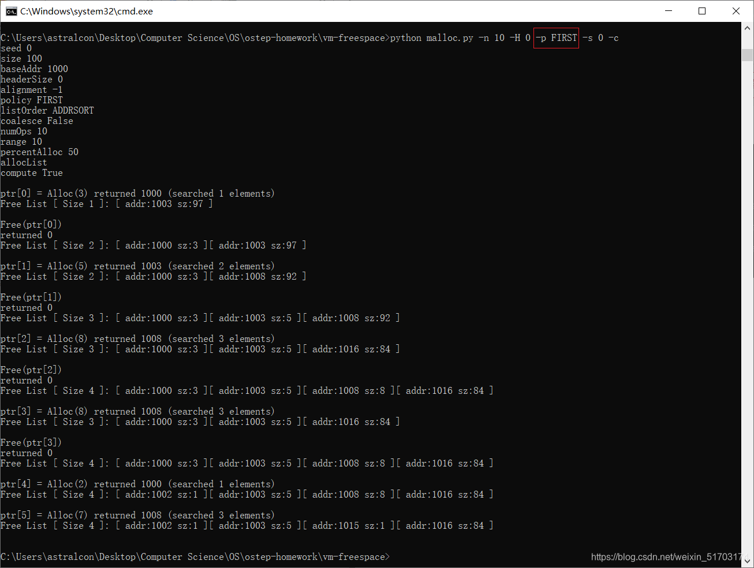The height and width of the screenshot is (568, 754).
Task: Click the 'listOrder ADDRSORT' line
Action: 47,111
